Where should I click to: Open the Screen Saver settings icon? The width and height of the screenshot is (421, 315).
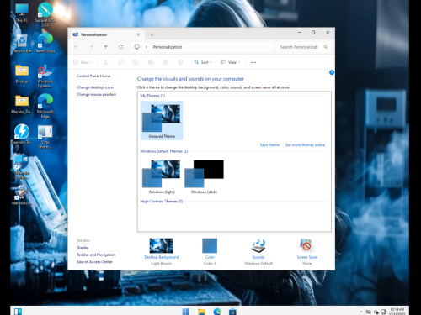pyautogui.click(x=306, y=245)
